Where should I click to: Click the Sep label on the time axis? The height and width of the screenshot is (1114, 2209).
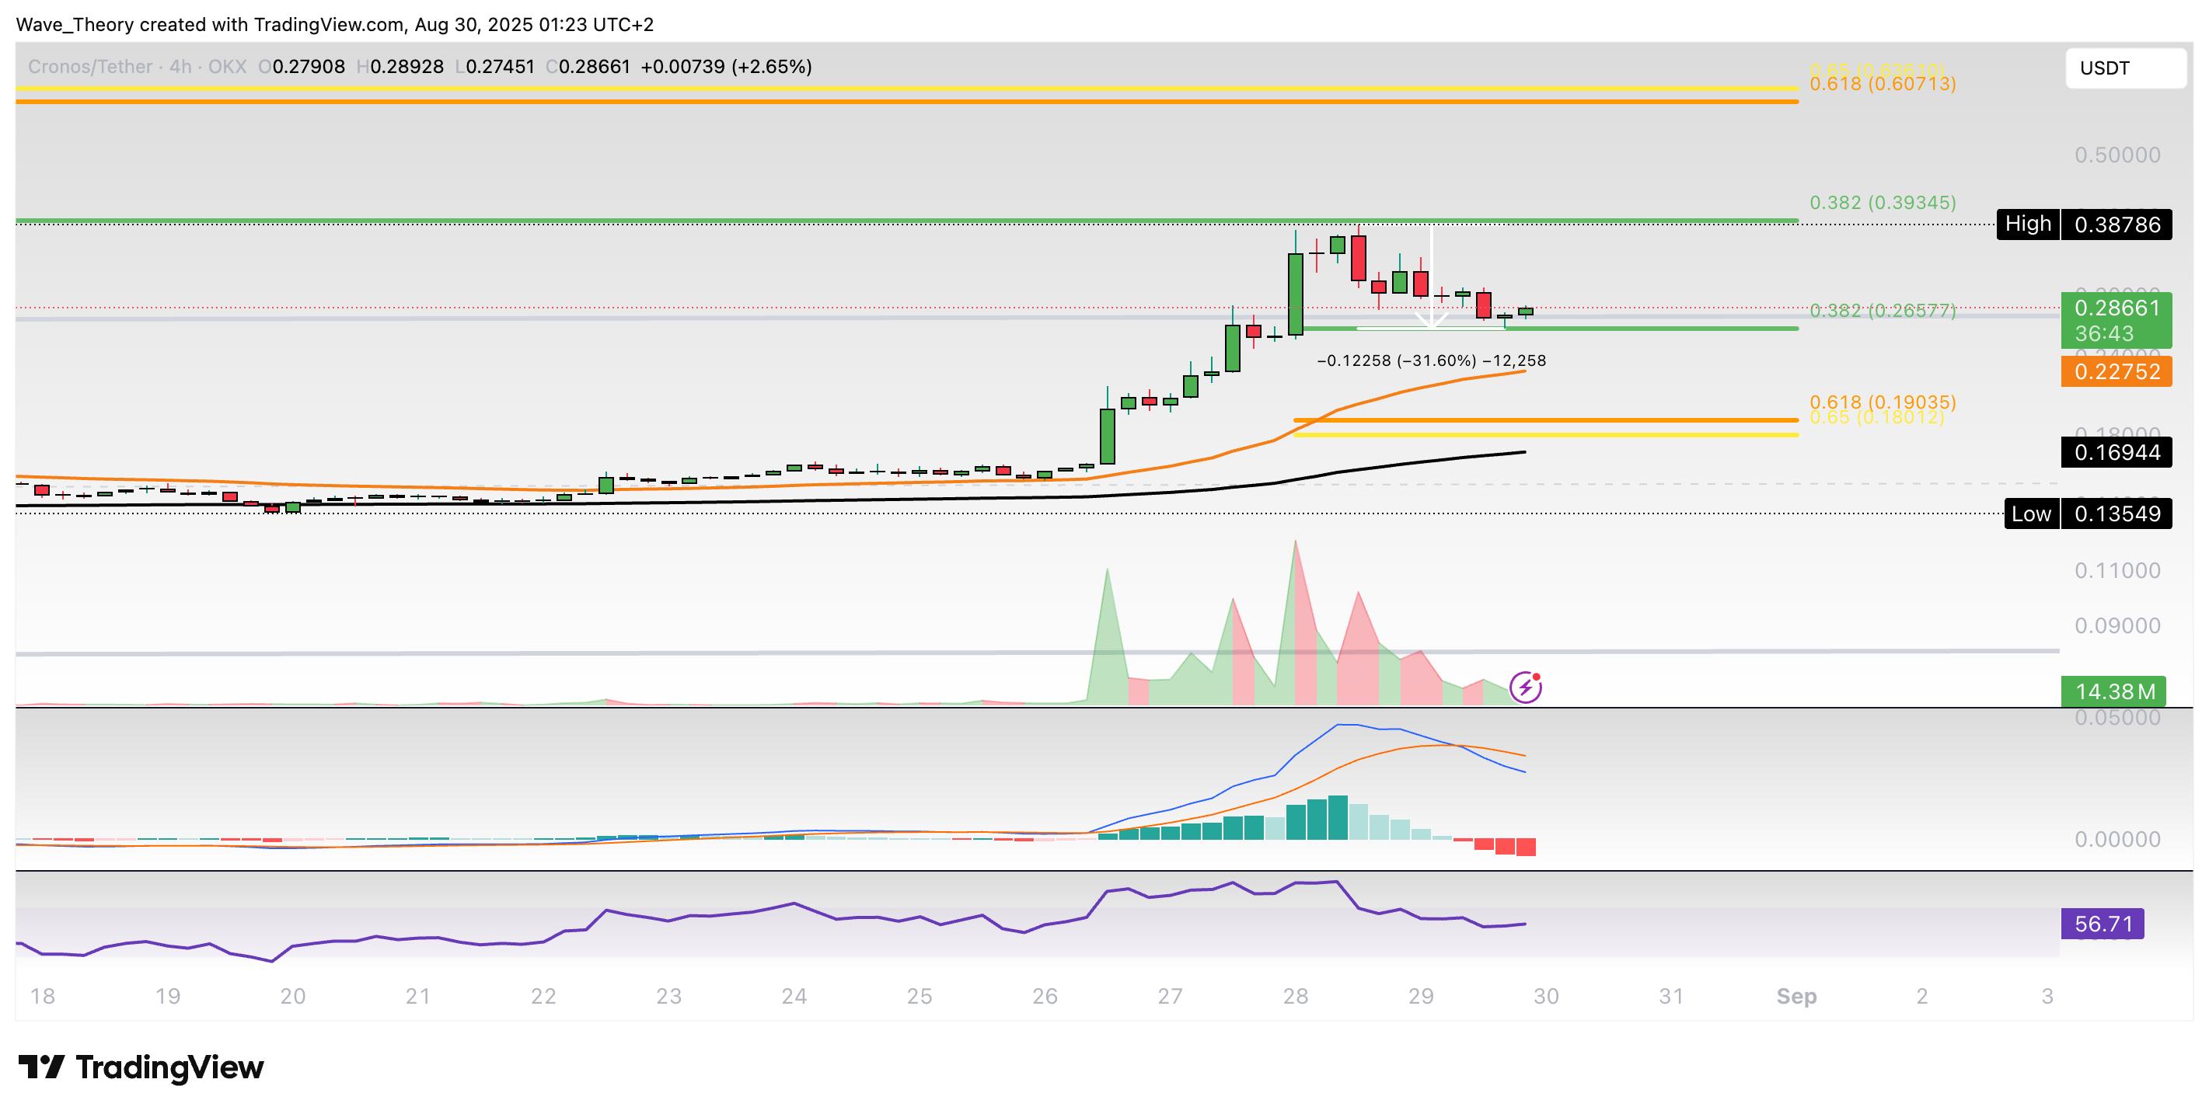pyautogui.click(x=1795, y=996)
